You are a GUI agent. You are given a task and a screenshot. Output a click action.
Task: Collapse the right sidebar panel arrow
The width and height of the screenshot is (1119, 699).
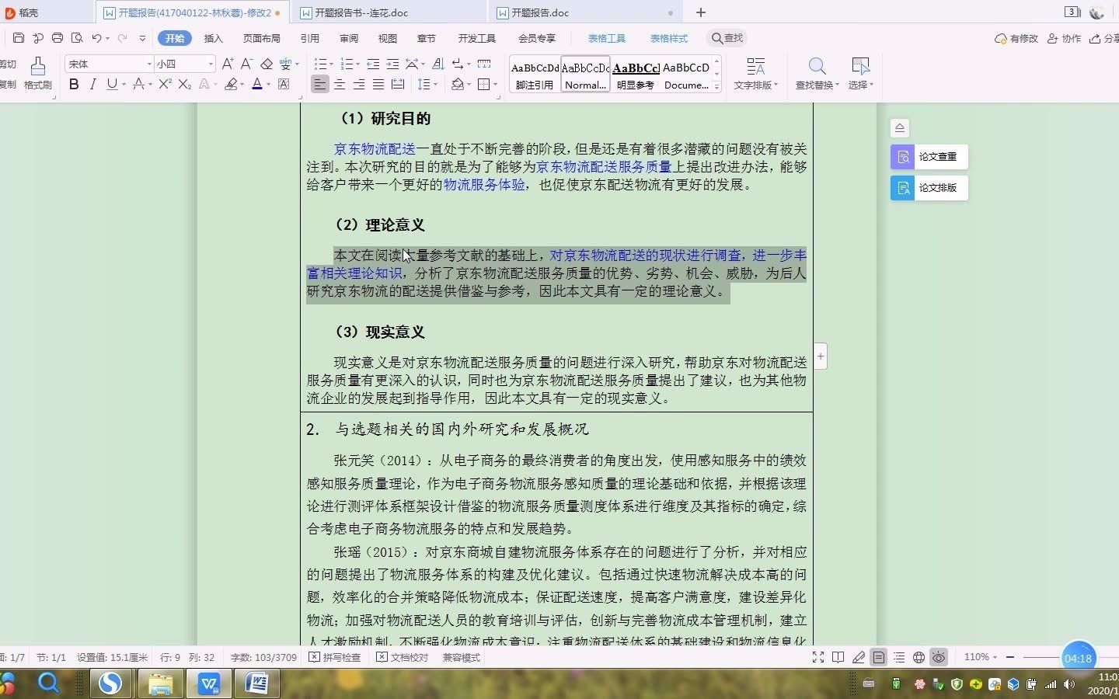(x=900, y=128)
